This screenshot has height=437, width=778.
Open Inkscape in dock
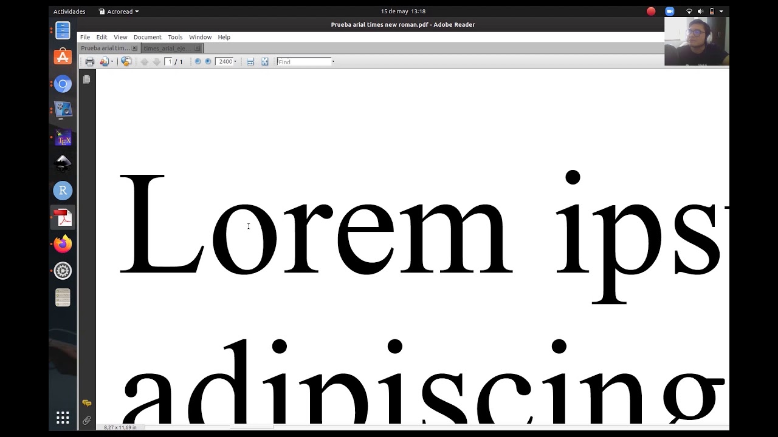63,164
